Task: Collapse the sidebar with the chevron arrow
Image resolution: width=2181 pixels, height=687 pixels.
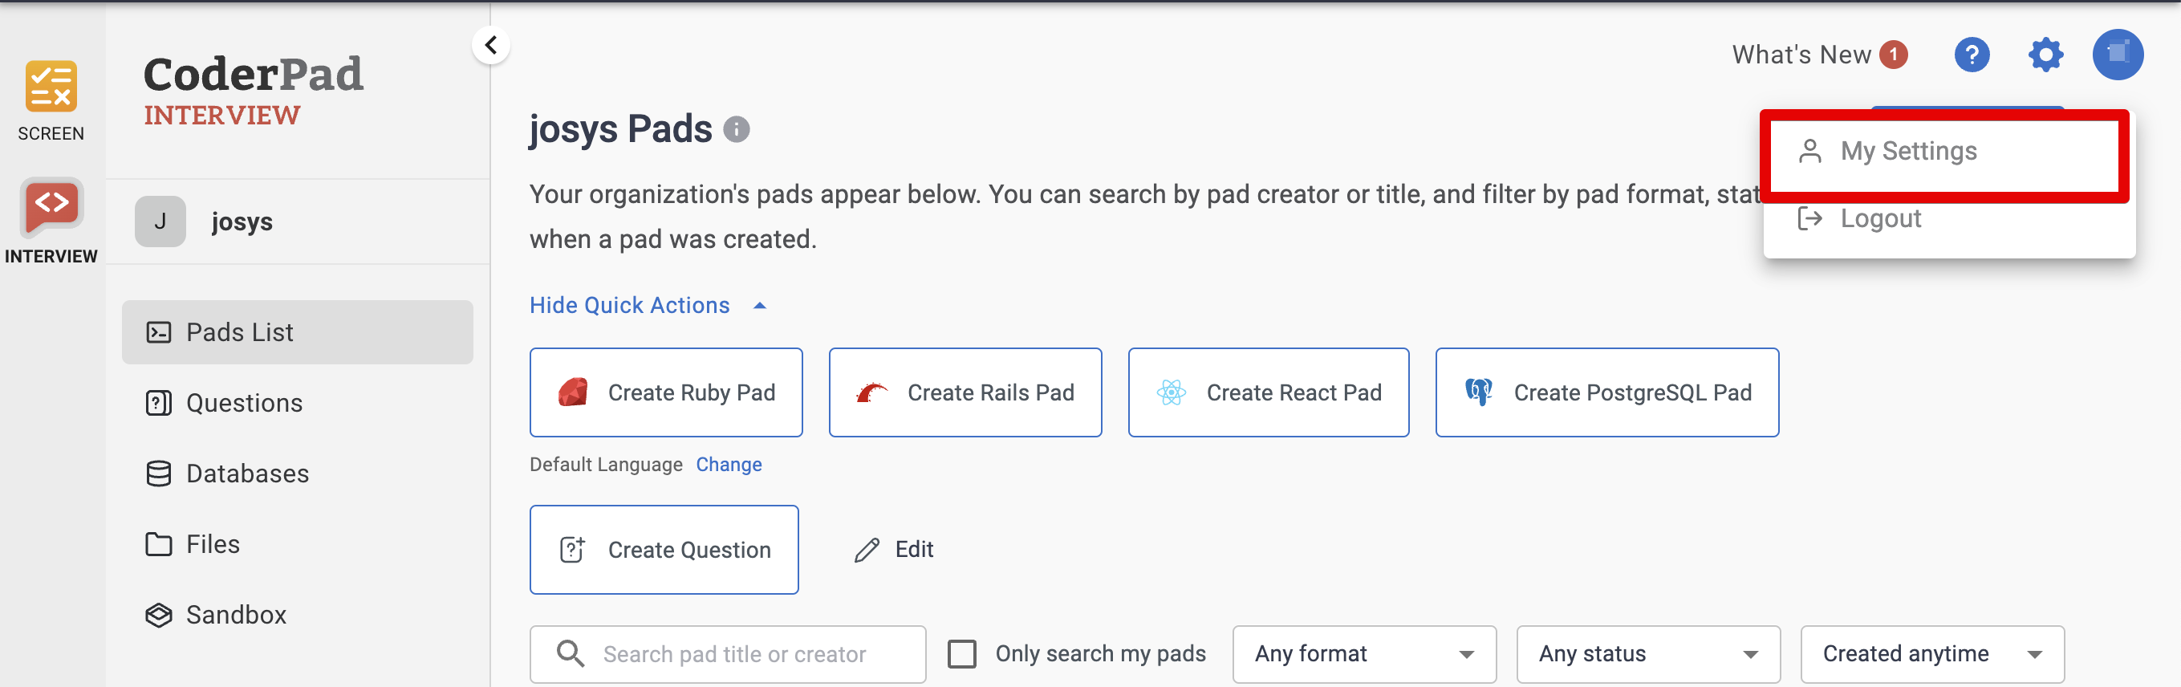Action: 491,46
